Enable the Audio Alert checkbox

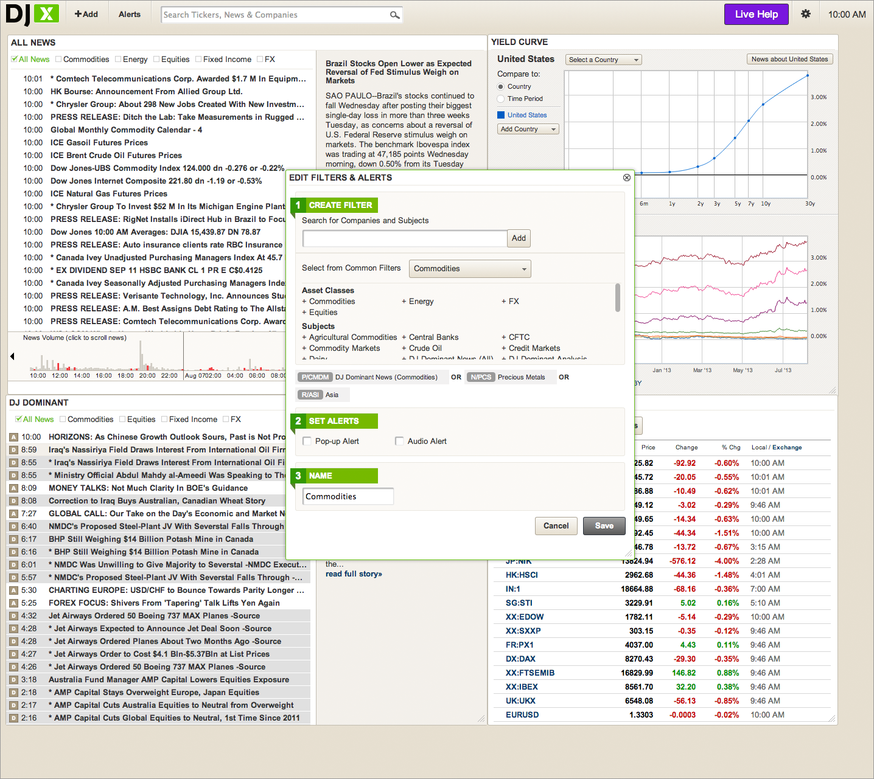[399, 441]
